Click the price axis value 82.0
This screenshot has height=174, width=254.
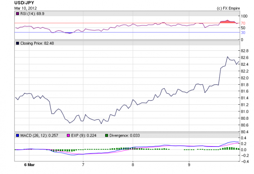point(245,78)
